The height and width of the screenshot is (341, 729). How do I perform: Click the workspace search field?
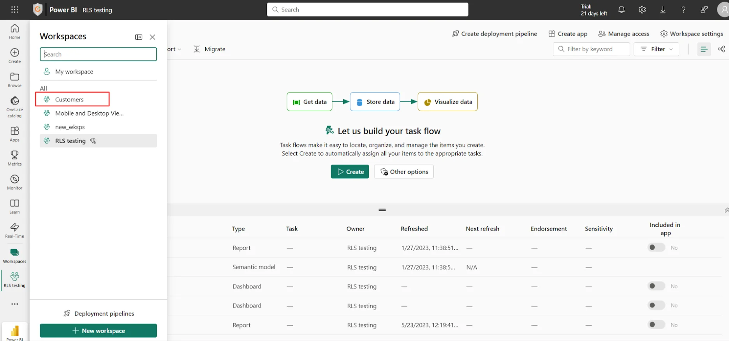point(98,54)
